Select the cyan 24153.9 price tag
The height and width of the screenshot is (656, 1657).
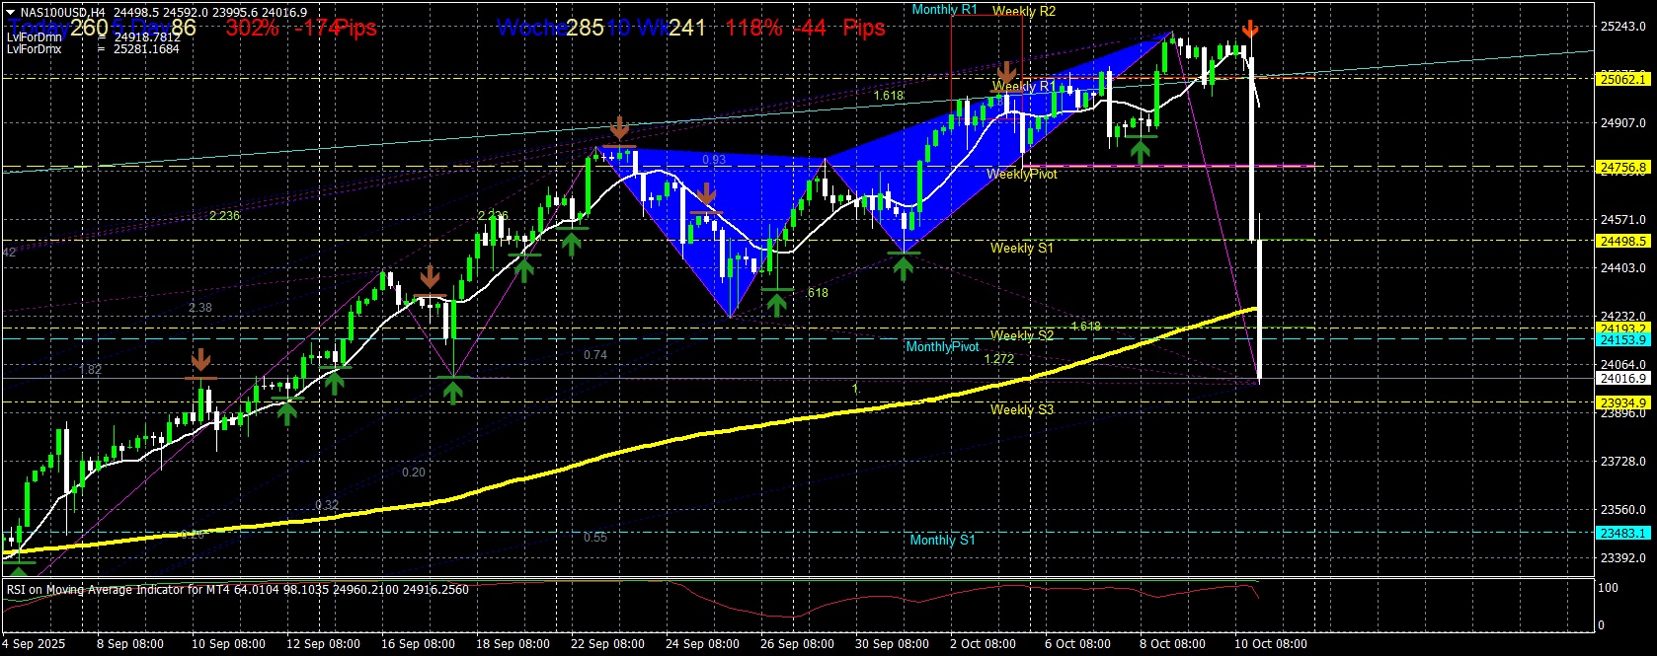(x=1622, y=339)
